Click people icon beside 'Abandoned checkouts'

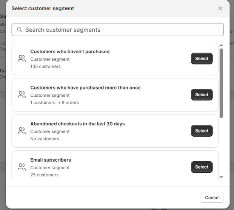click(x=22, y=131)
